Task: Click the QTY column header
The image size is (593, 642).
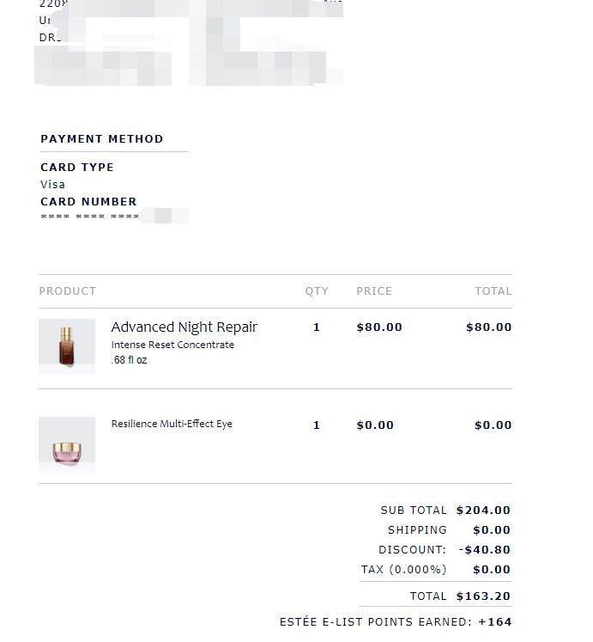Action: 317,291
